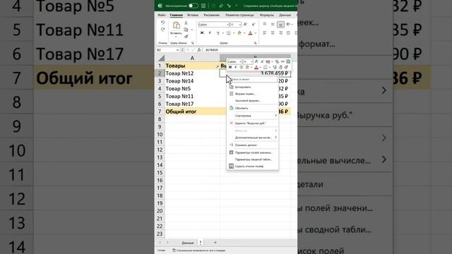The height and width of the screenshot is (254, 452).
Task: Expand the Сортировка submenu
Action: (253, 116)
